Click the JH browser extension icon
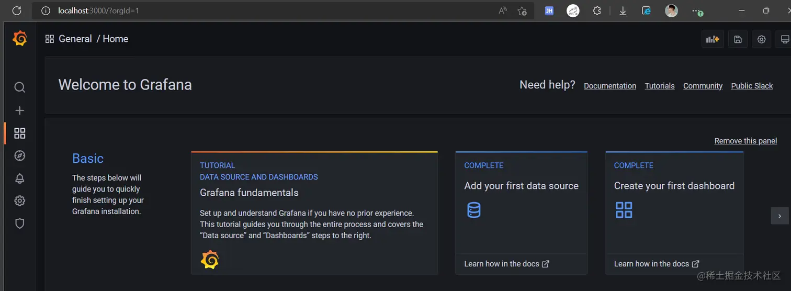 pos(549,10)
